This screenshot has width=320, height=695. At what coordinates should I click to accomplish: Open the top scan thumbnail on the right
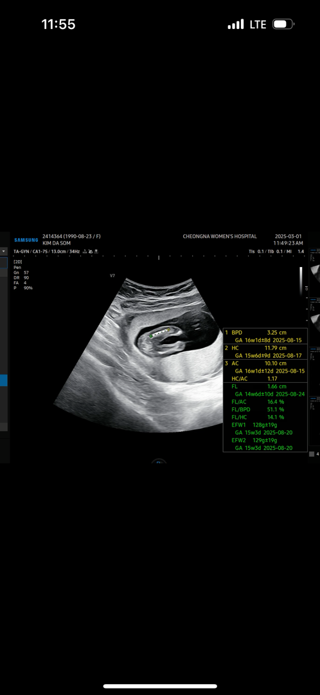[x=315, y=273]
